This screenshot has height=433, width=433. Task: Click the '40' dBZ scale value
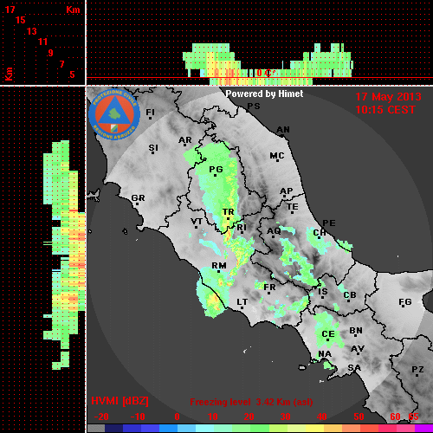pos(322,417)
